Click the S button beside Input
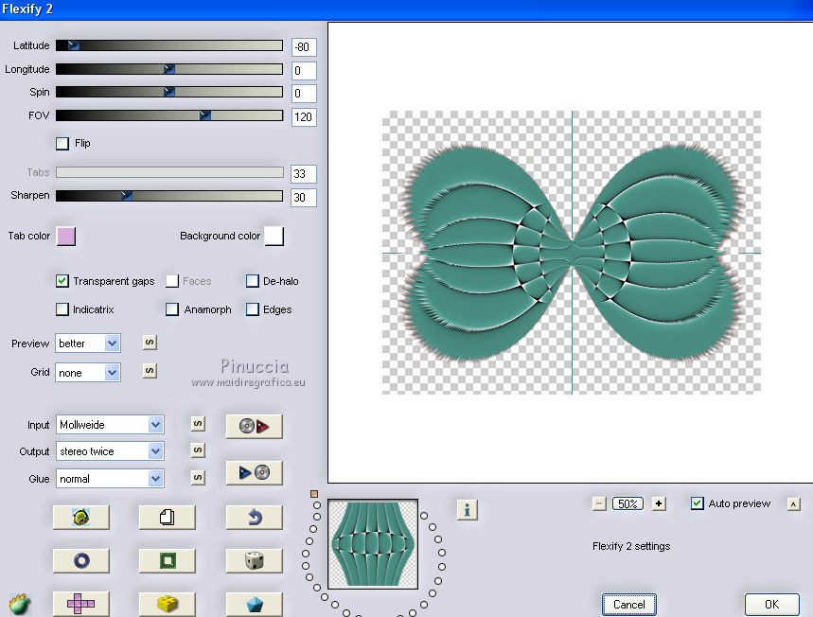The image size is (813, 617). pyautogui.click(x=198, y=424)
